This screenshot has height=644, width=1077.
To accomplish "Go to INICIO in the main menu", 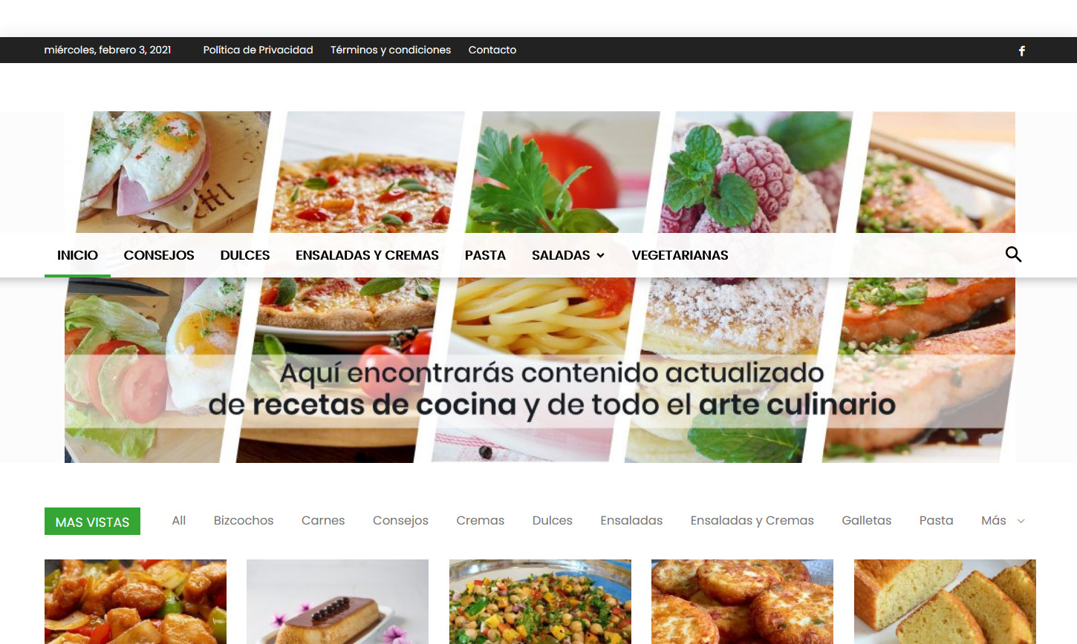I will click(77, 255).
